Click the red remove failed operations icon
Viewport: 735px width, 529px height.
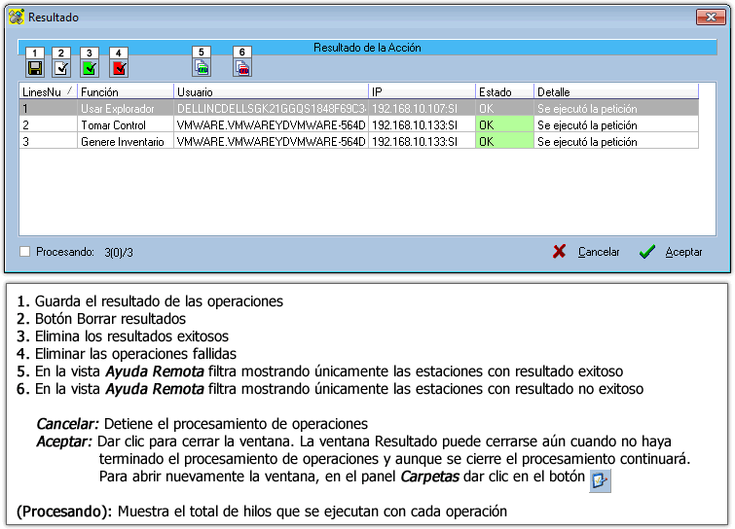(119, 68)
